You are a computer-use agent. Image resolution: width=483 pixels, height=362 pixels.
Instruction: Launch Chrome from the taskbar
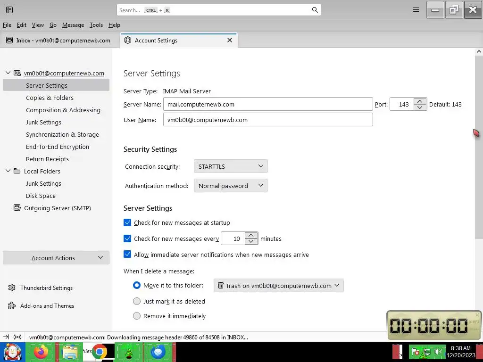99,352
